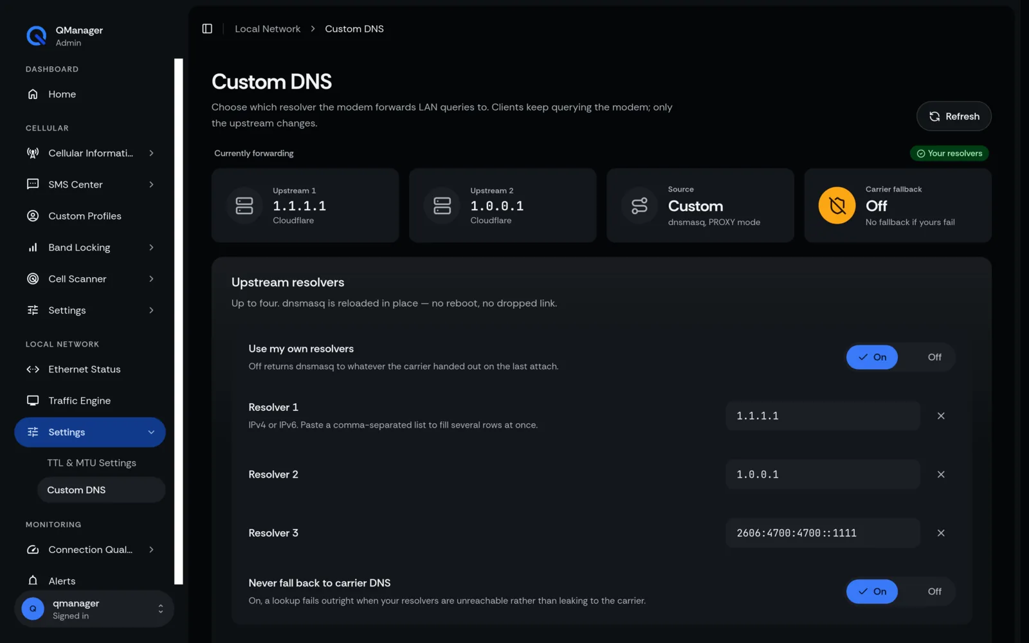Remove Resolver 3 with its X button
The image size is (1029, 643).
click(x=941, y=533)
